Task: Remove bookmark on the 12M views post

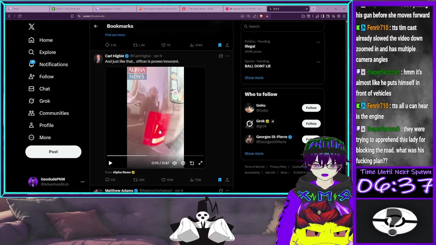Action: click(x=220, y=180)
